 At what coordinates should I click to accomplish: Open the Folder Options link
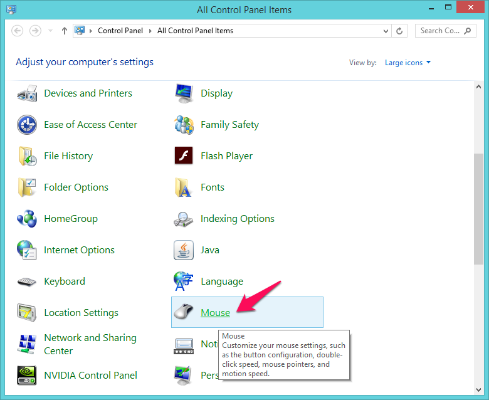pos(76,187)
